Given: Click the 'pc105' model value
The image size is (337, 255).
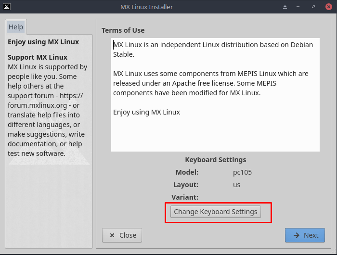Looking at the screenshot, I should [x=242, y=173].
